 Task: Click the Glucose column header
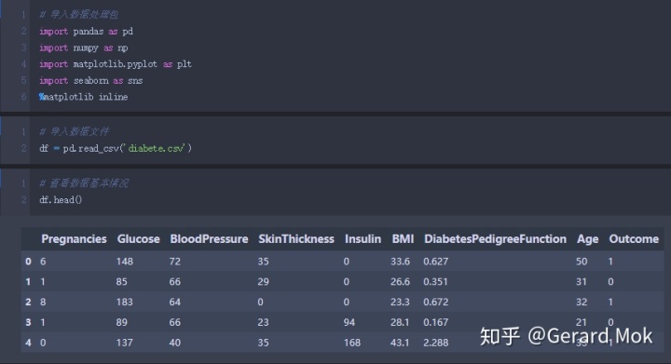tap(138, 239)
